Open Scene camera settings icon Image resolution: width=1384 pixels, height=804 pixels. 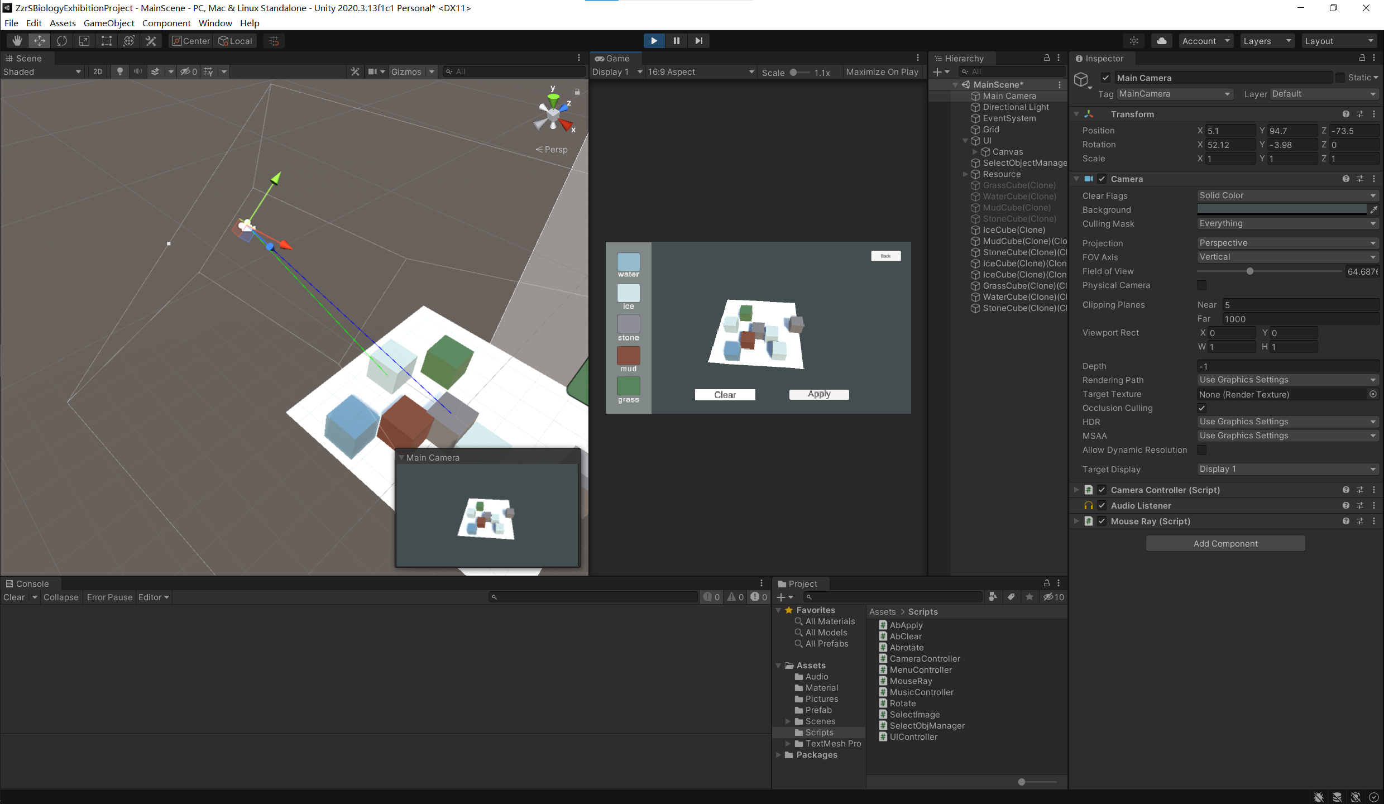(x=372, y=71)
